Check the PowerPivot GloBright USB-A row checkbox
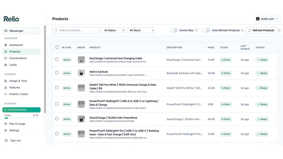 click(57, 104)
